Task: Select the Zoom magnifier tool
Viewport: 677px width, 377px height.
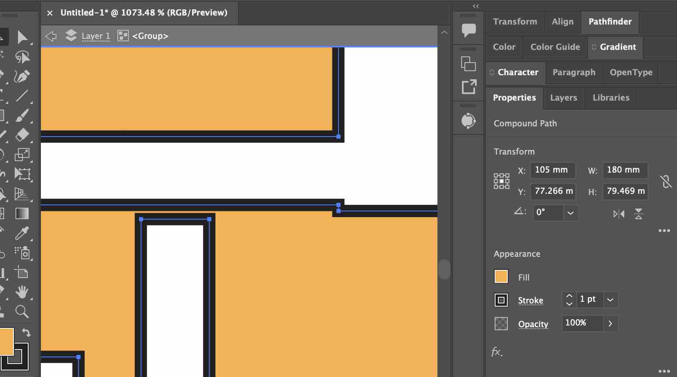Action: (x=22, y=312)
